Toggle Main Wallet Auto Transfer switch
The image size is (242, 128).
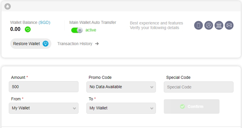(x=77, y=30)
